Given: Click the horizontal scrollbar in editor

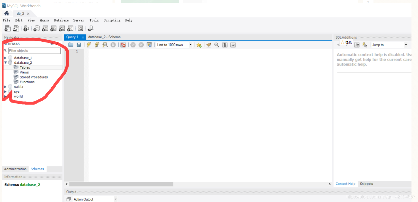Looking at the screenshot, I should pos(121,184).
